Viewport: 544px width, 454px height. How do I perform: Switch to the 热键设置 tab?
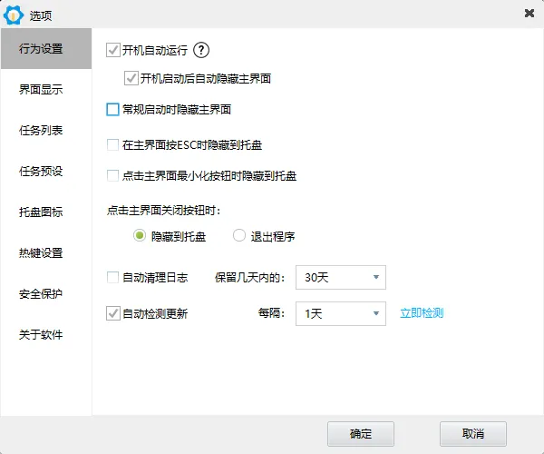[x=46, y=253]
